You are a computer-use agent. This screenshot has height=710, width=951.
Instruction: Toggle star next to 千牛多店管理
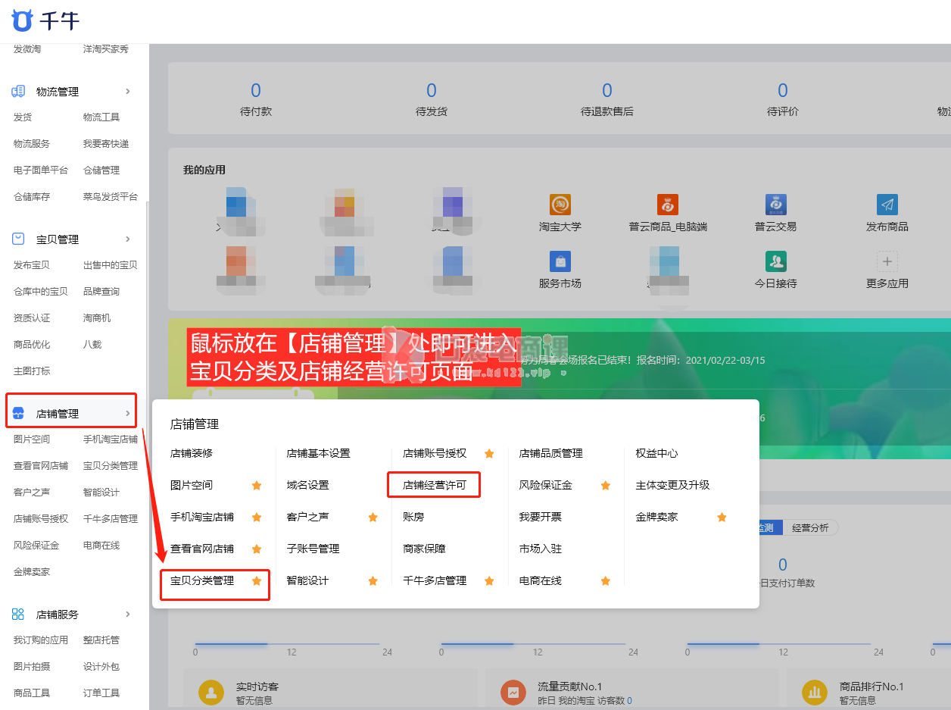pos(489,580)
